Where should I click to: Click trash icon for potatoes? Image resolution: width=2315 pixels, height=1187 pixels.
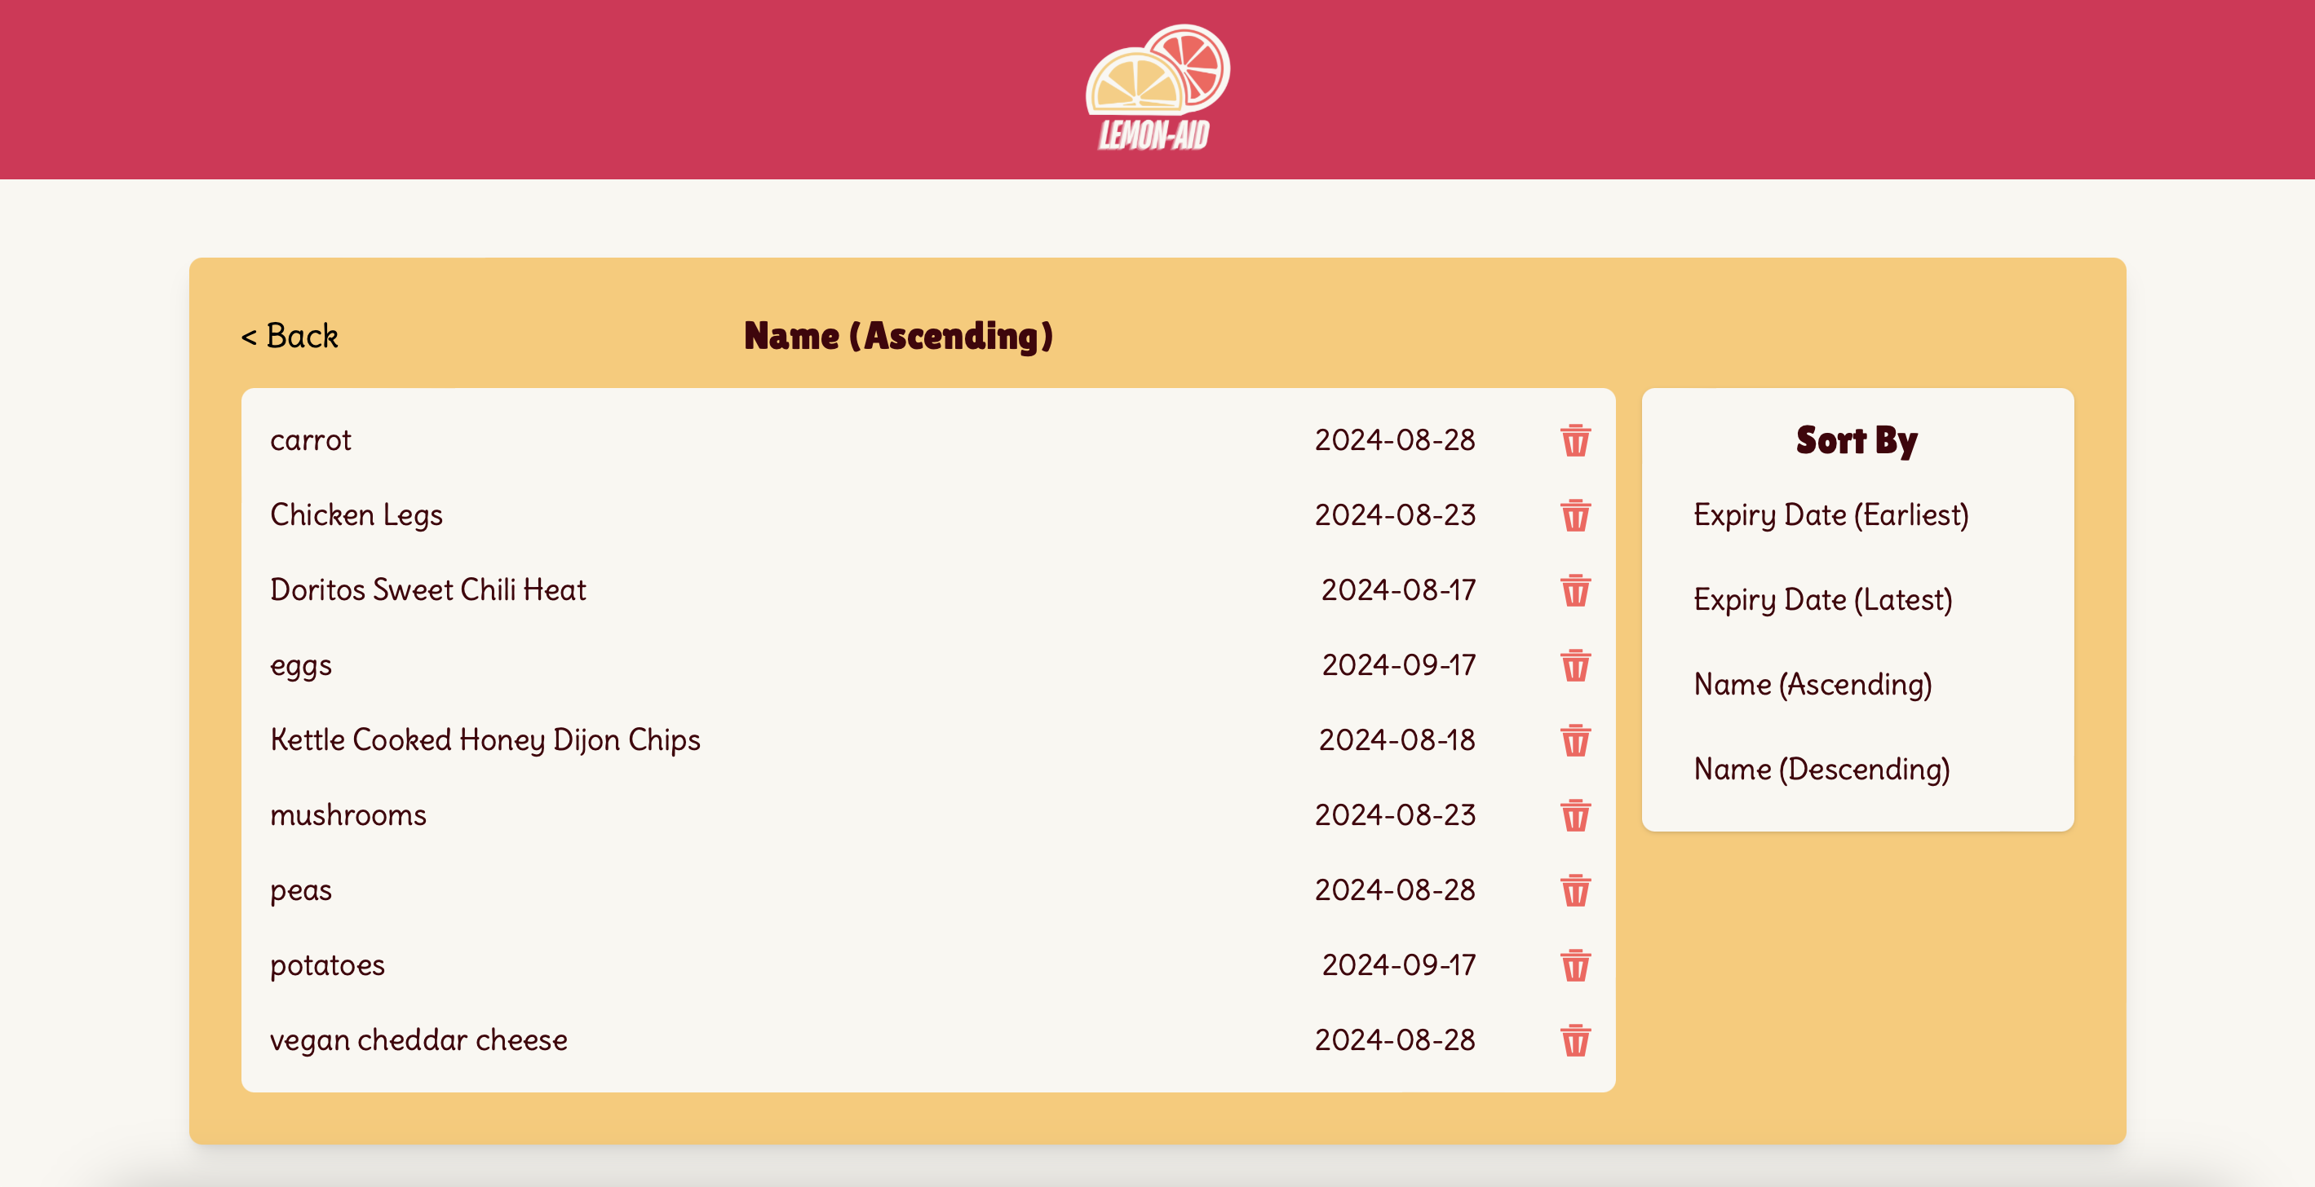click(x=1574, y=965)
